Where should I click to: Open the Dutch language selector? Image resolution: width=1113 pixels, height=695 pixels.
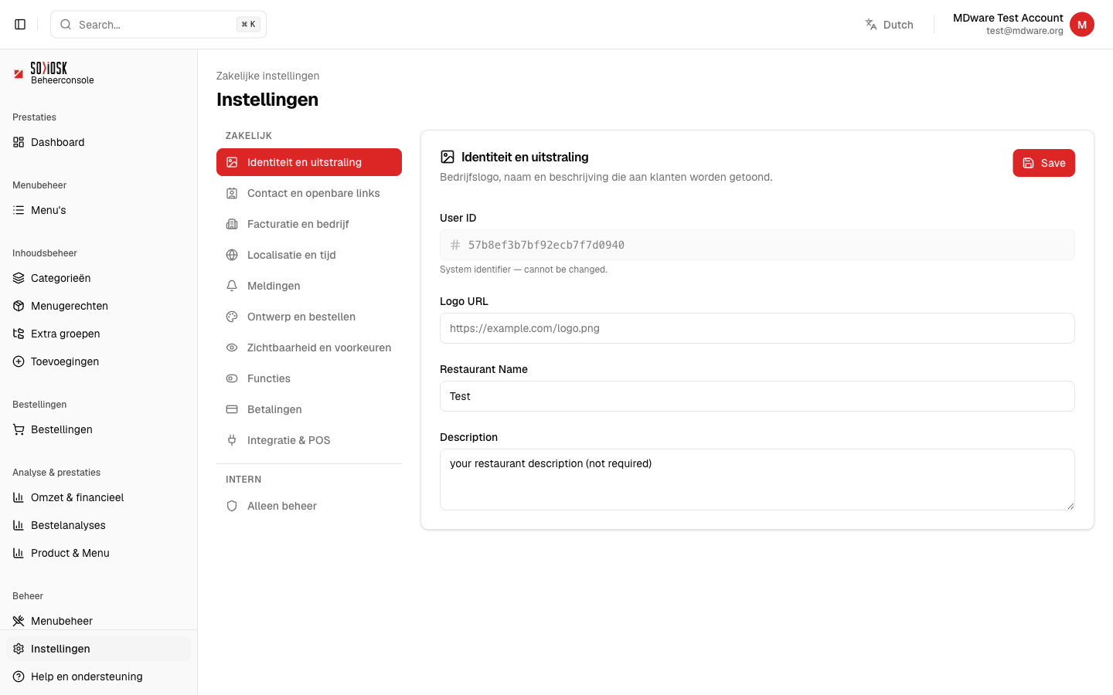click(890, 25)
